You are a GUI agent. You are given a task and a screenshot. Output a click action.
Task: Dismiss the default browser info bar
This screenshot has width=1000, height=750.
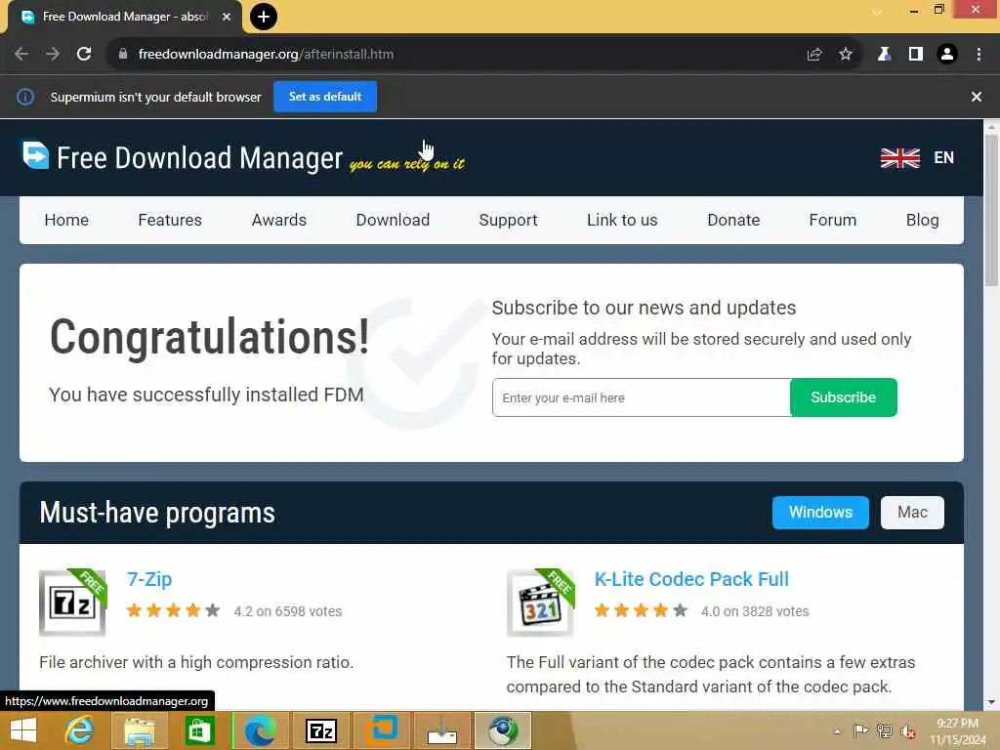point(977,97)
